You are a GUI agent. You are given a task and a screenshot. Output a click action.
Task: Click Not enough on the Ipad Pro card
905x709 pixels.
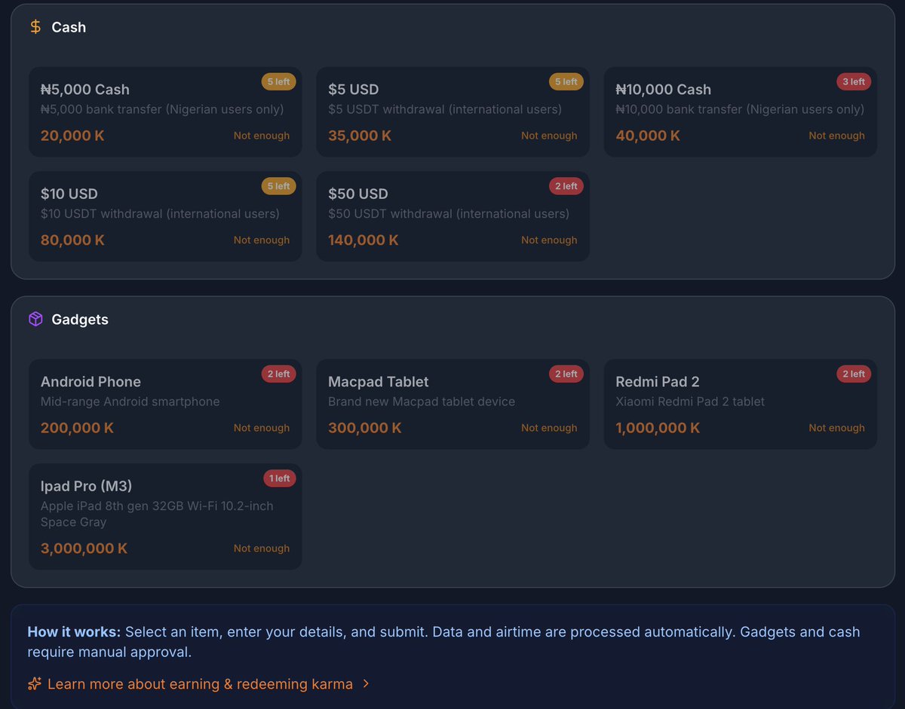pyautogui.click(x=262, y=549)
